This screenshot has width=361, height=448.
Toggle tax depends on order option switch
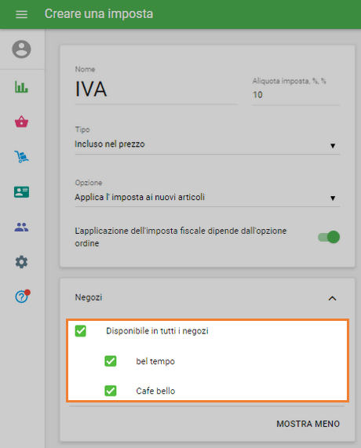coord(329,237)
